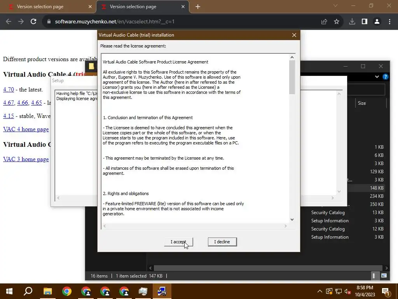Click the network tray icon
398x299 pixels.
tap(339, 291)
